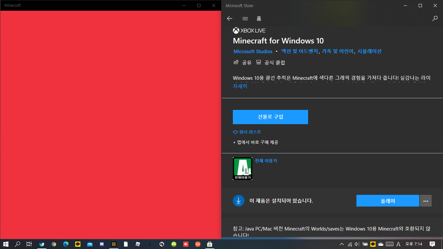443x249 pixels.
Task: Open more options next to 플레이
Action: pyautogui.click(x=426, y=201)
